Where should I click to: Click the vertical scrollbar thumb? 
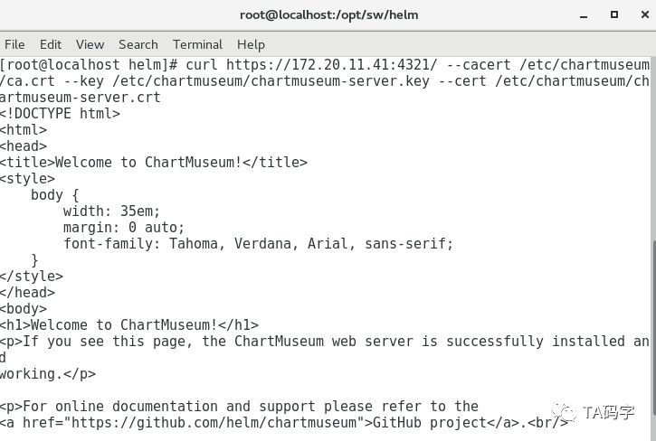(654, 330)
